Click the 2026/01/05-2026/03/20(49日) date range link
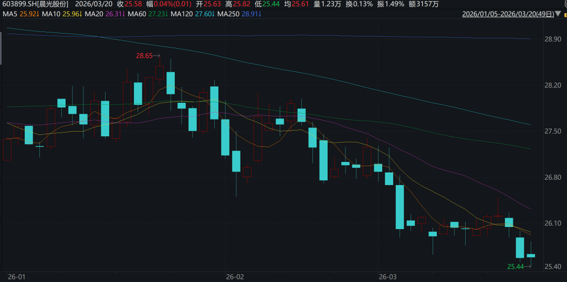The height and width of the screenshot is (282, 567). point(508,15)
